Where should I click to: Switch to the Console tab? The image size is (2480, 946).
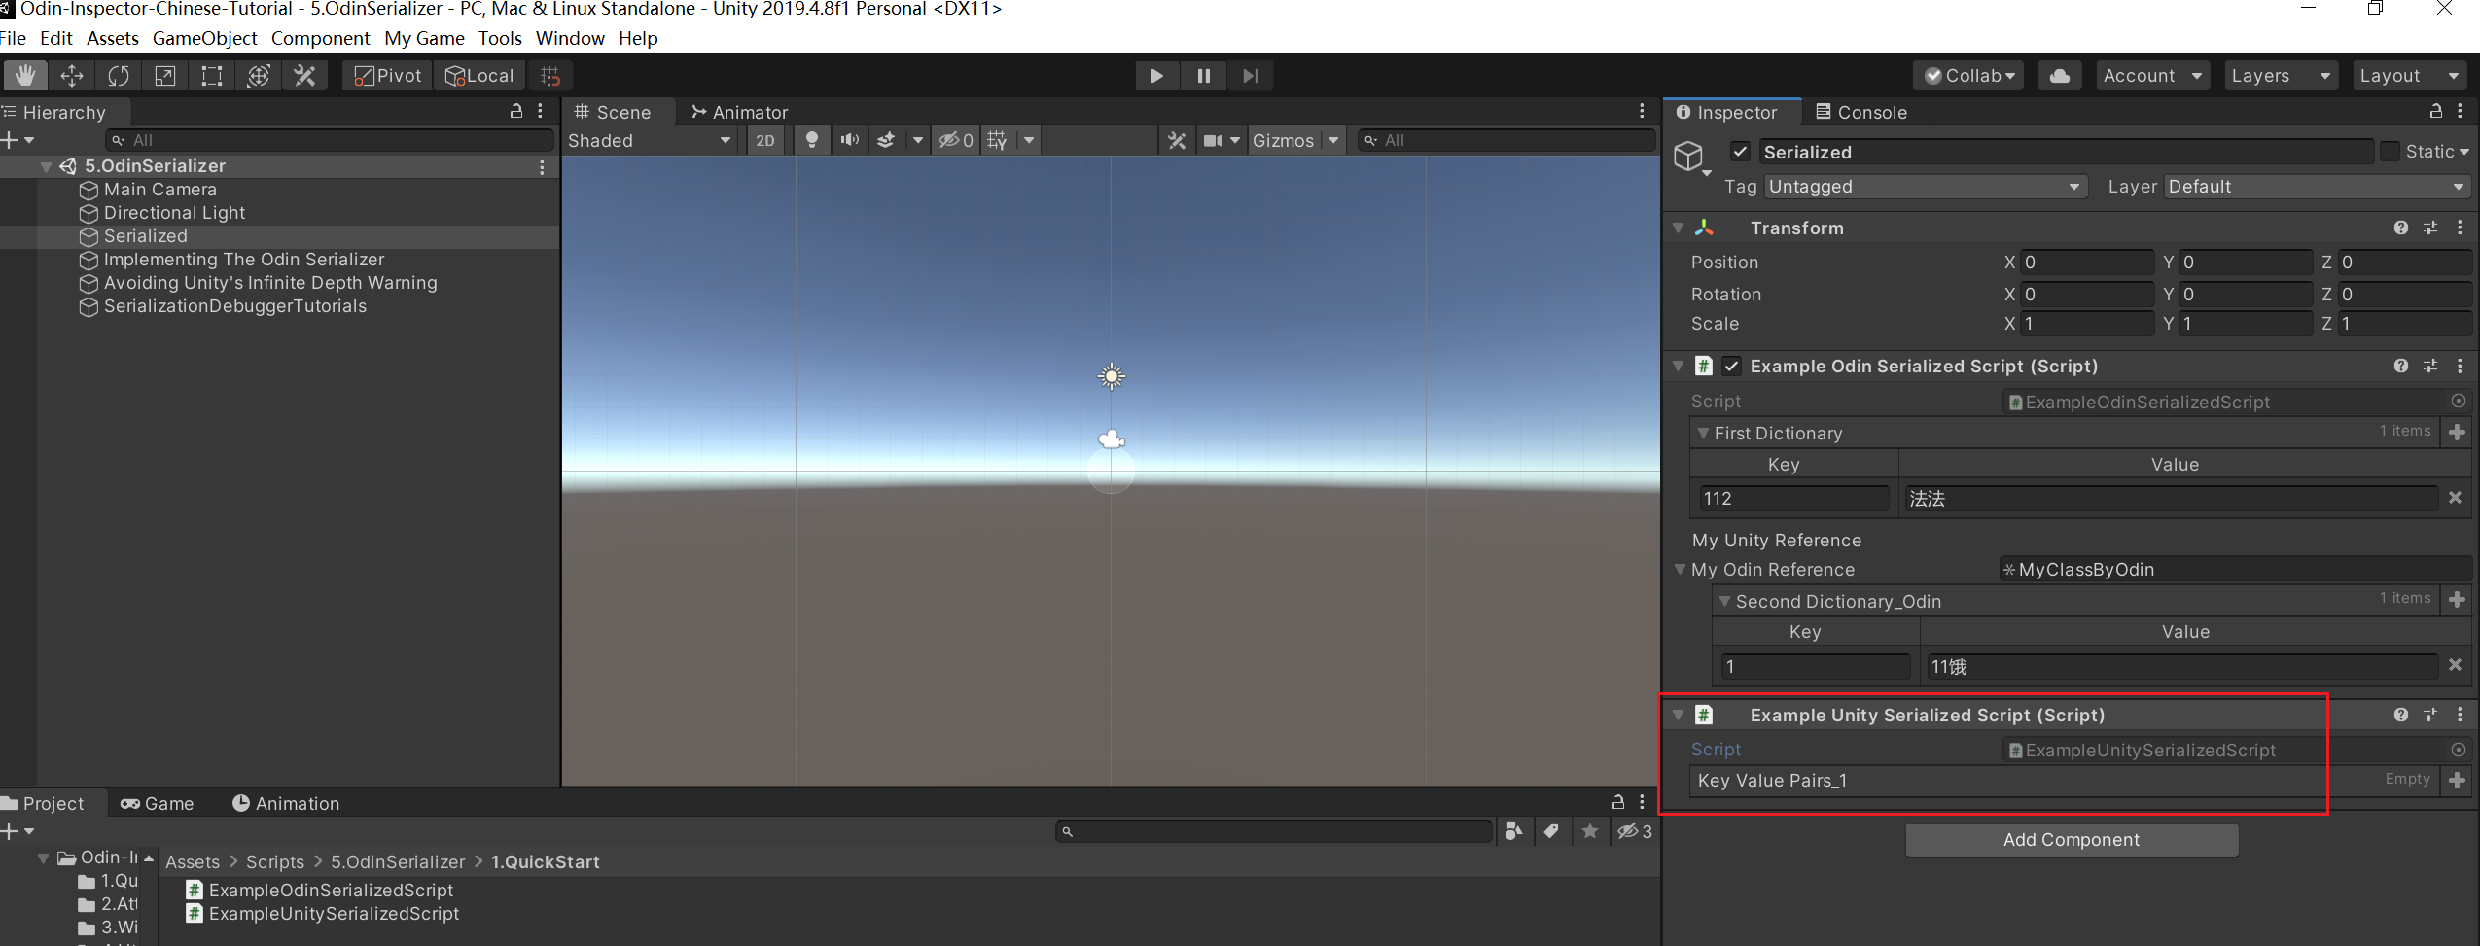click(1861, 112)
